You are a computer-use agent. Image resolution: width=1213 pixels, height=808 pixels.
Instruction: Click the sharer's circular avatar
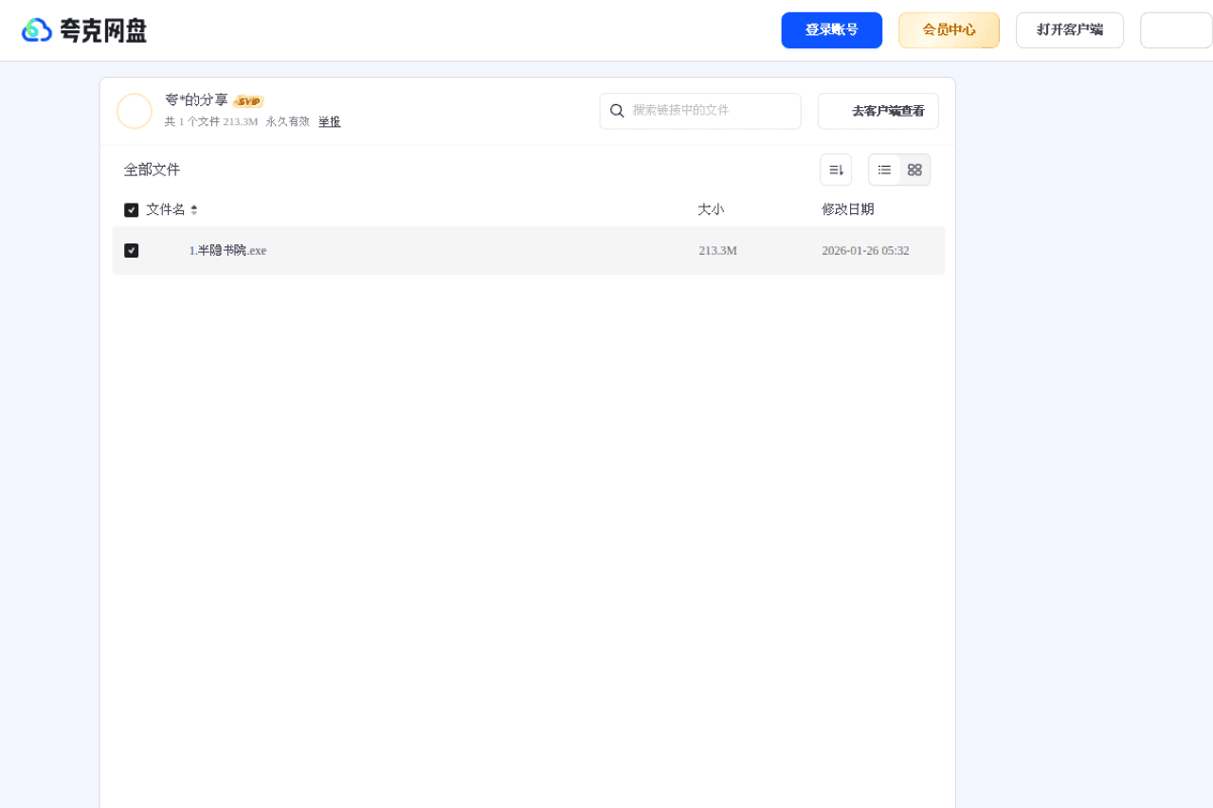click(135, 111)
